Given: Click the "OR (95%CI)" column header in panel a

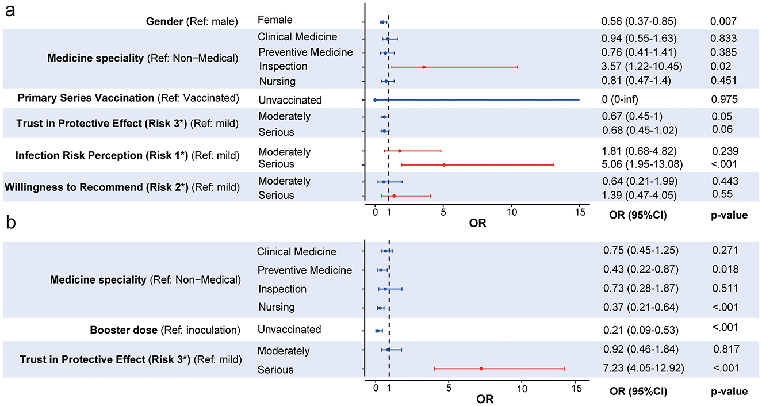Looking at the screenshot, I should (638, 216).
